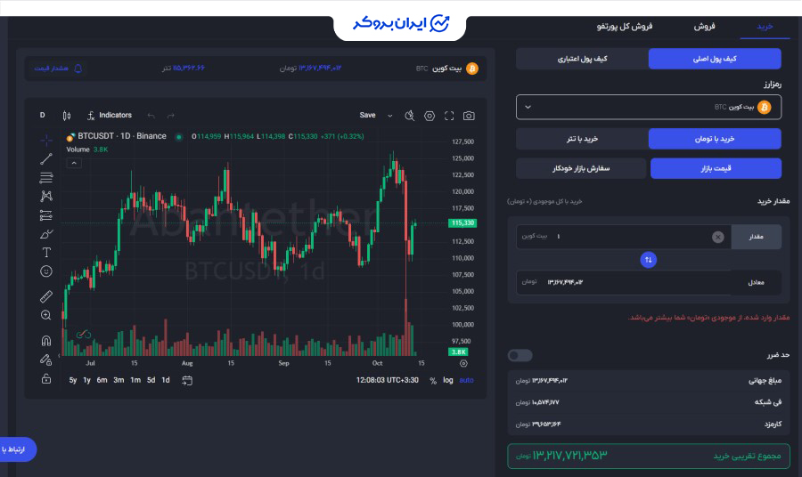Select the text annotation tool

tap(46, 253)
